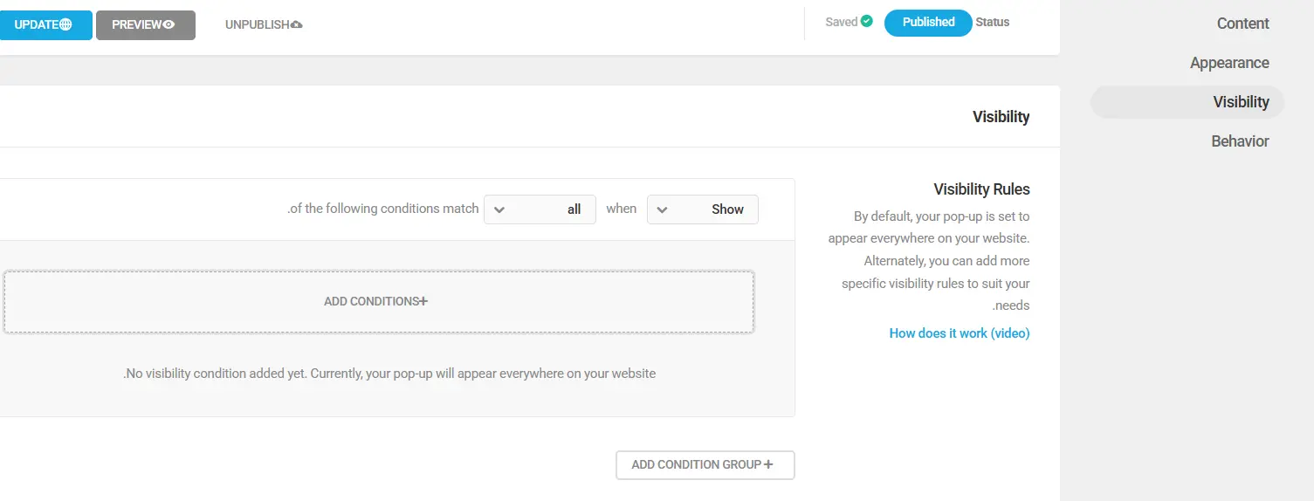Click the eye icon on Preview
This screenshot has width=1314, height=501.
[x=169, y=24]
